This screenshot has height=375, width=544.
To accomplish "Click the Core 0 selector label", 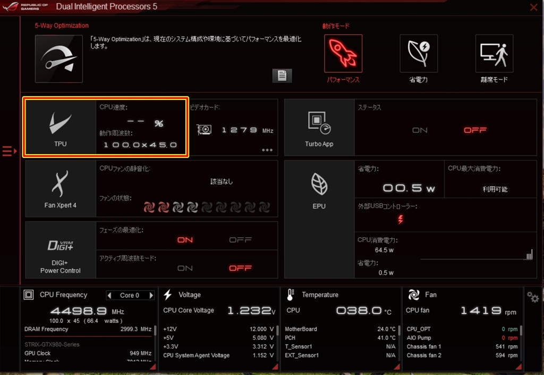I will 130,295.
